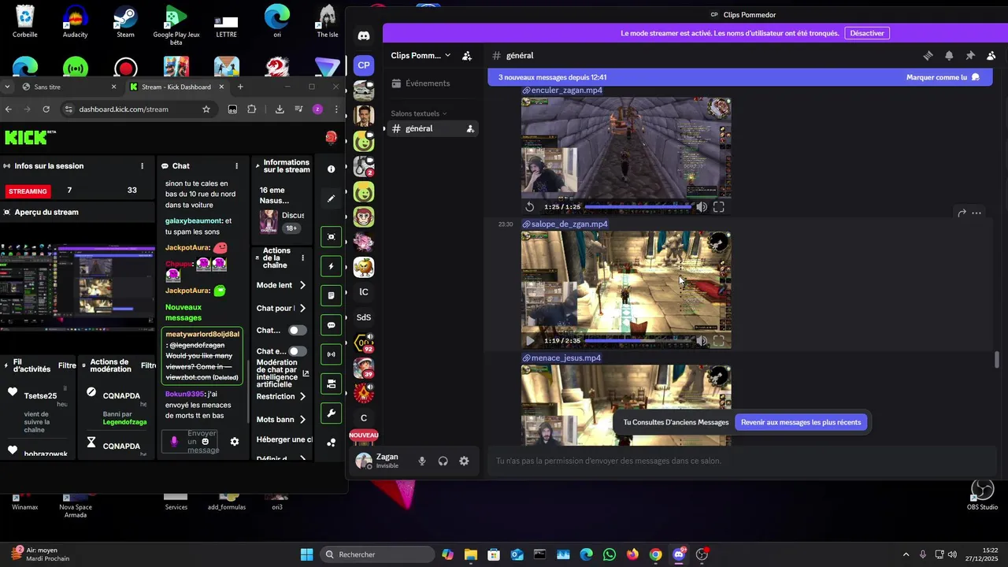Mute microphone in Discord user panel
1008x567 pixels.
tap(422, 461)
